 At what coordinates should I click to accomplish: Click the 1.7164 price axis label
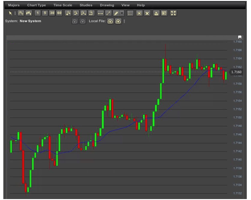[237, 58]
